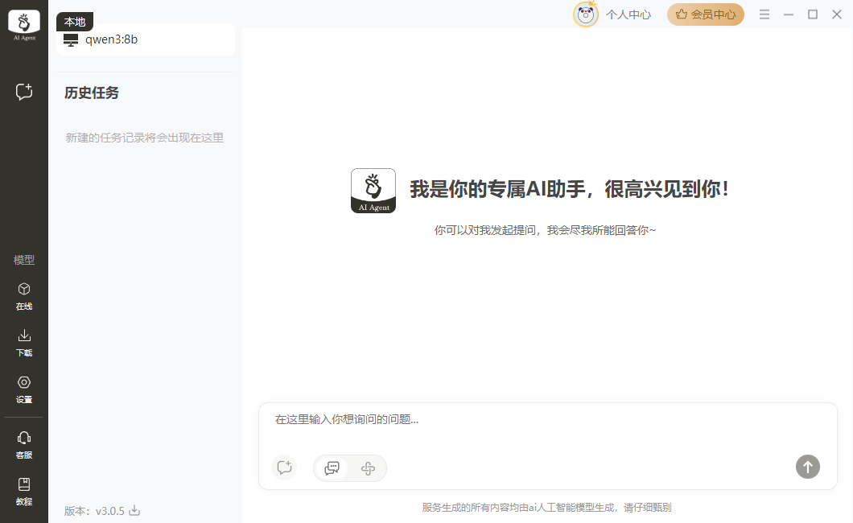Open the 下载 download section

pos(24,342)
